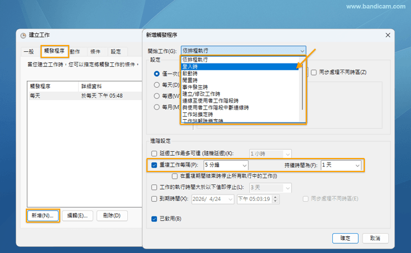The width and height of the screenshot is (411, 253).
Task: Enable 延遲工作最多可達 checkbox
Action: point(155,153)
